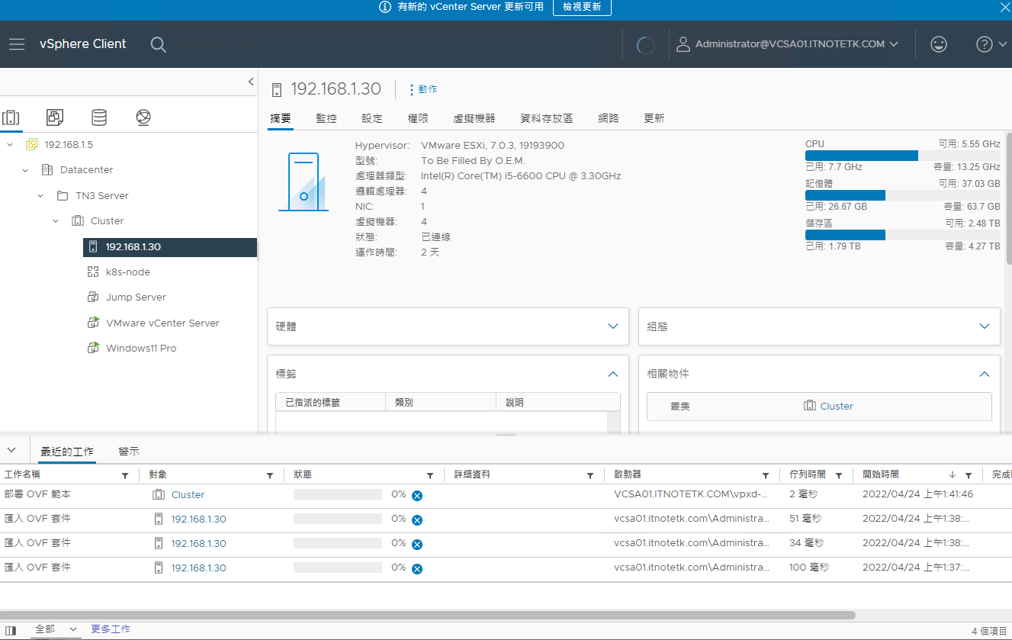The width and height of the screenshot is (1012, 640).
Task: Switch to the 監控 tab
Action: coord(326,118)
